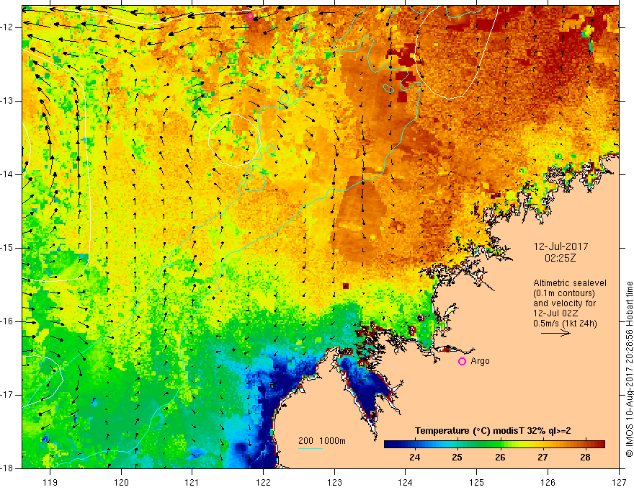Click the '0.5m/s (1kt 24h)' text

point(565,324)
